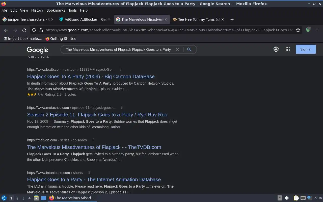This screenshot has height=202, width=323.
Task: Reload the current page
Action: pyautogui.click(x=24, y=30)
